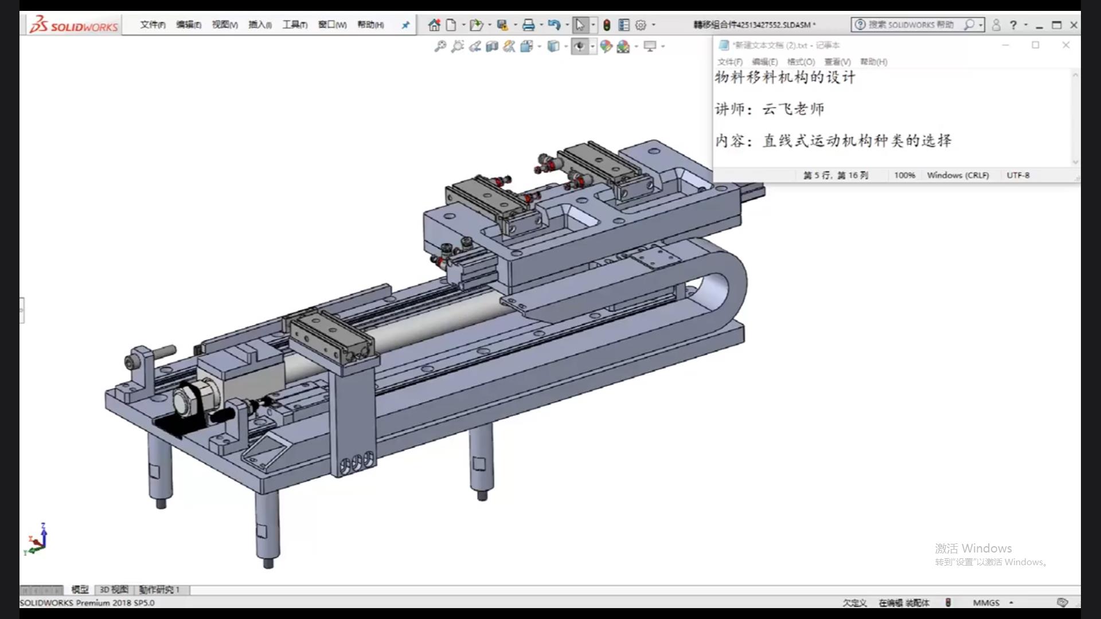Open the 视图(V) menu in SolidWorks

(x=224, y=25)
